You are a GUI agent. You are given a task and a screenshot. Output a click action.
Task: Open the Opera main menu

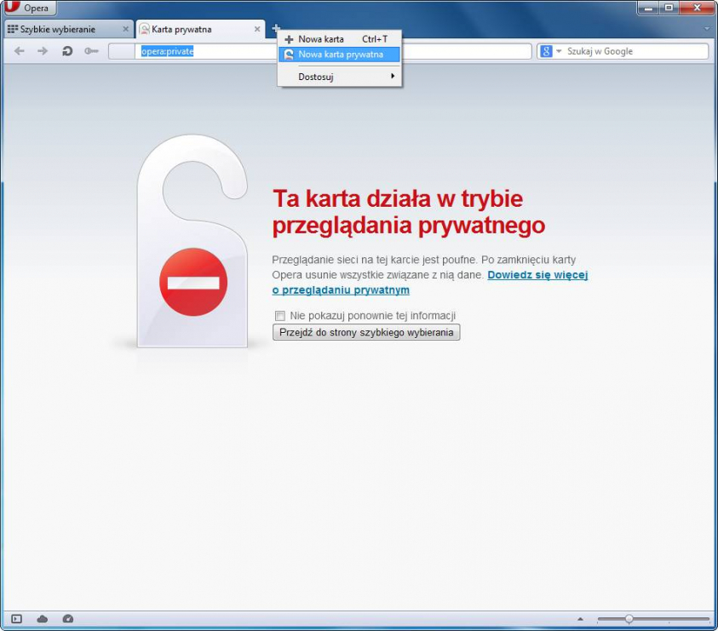[30, 8]
